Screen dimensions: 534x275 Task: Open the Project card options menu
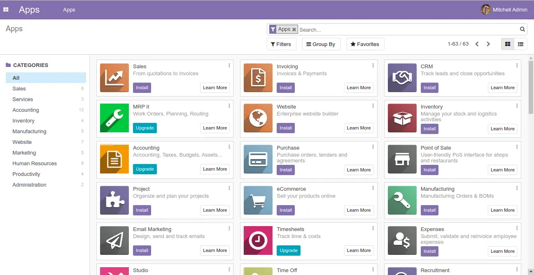pyautogui.click(x=229, y=188)
